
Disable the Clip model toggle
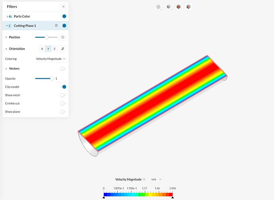pos(63,87)
